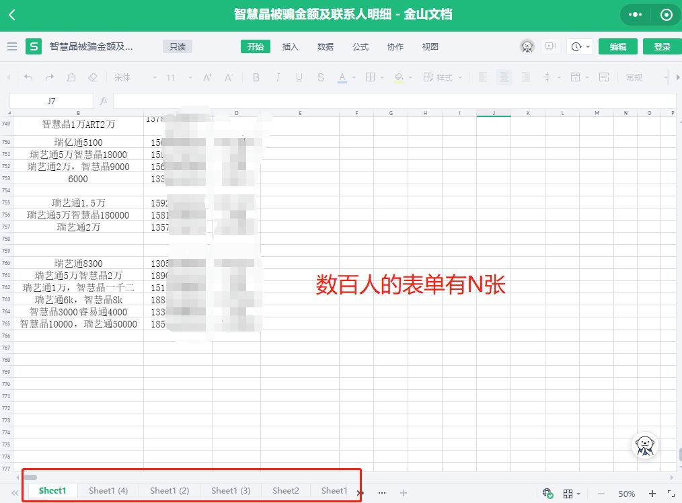This screenshot has width=682, height=503.
Task: Toggle strikethrough formatting
Action: 321,77
